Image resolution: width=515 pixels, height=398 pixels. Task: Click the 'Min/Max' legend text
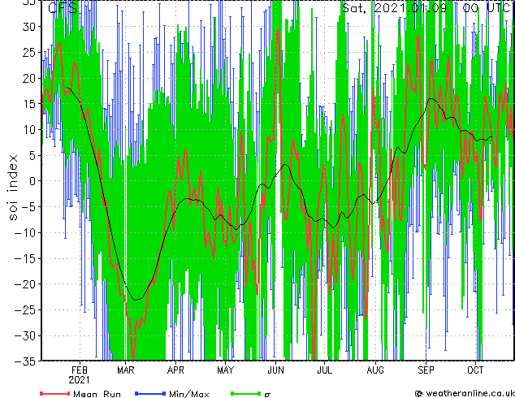coord(188,394)
